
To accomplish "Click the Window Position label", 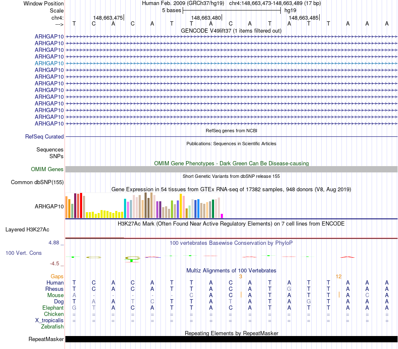I will 44,3.
